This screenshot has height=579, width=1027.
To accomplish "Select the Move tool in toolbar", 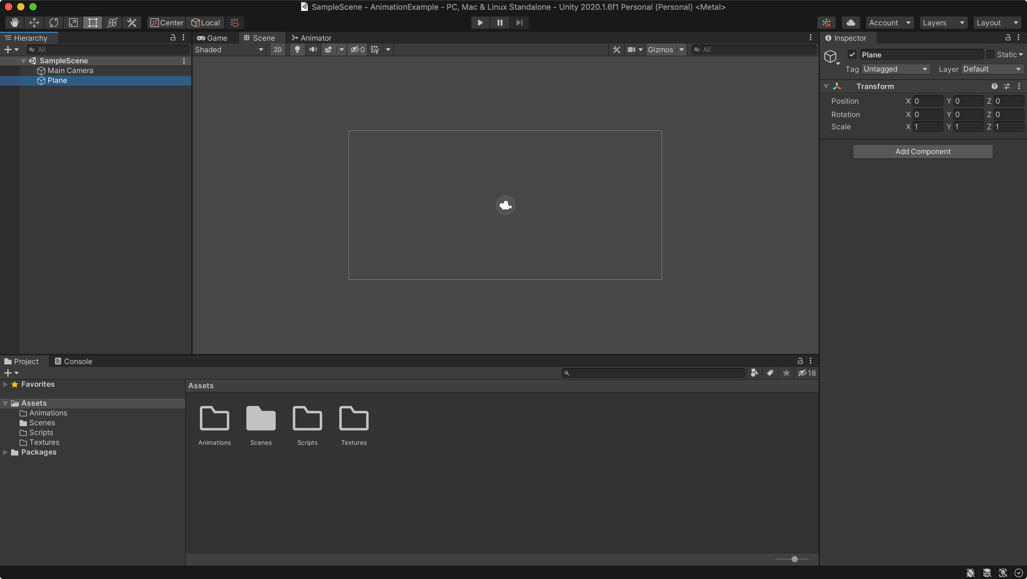I will [33, 23].
